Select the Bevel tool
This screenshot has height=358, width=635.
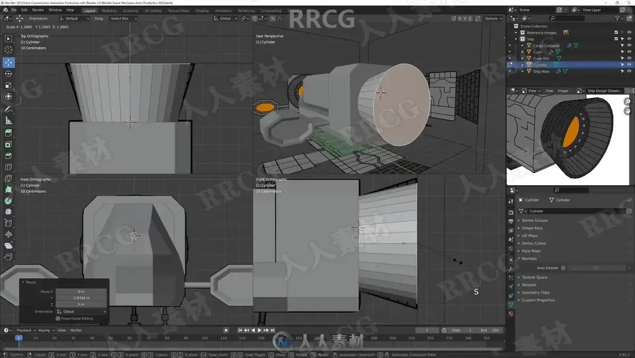pyautogui.click(x=8, y=156)
